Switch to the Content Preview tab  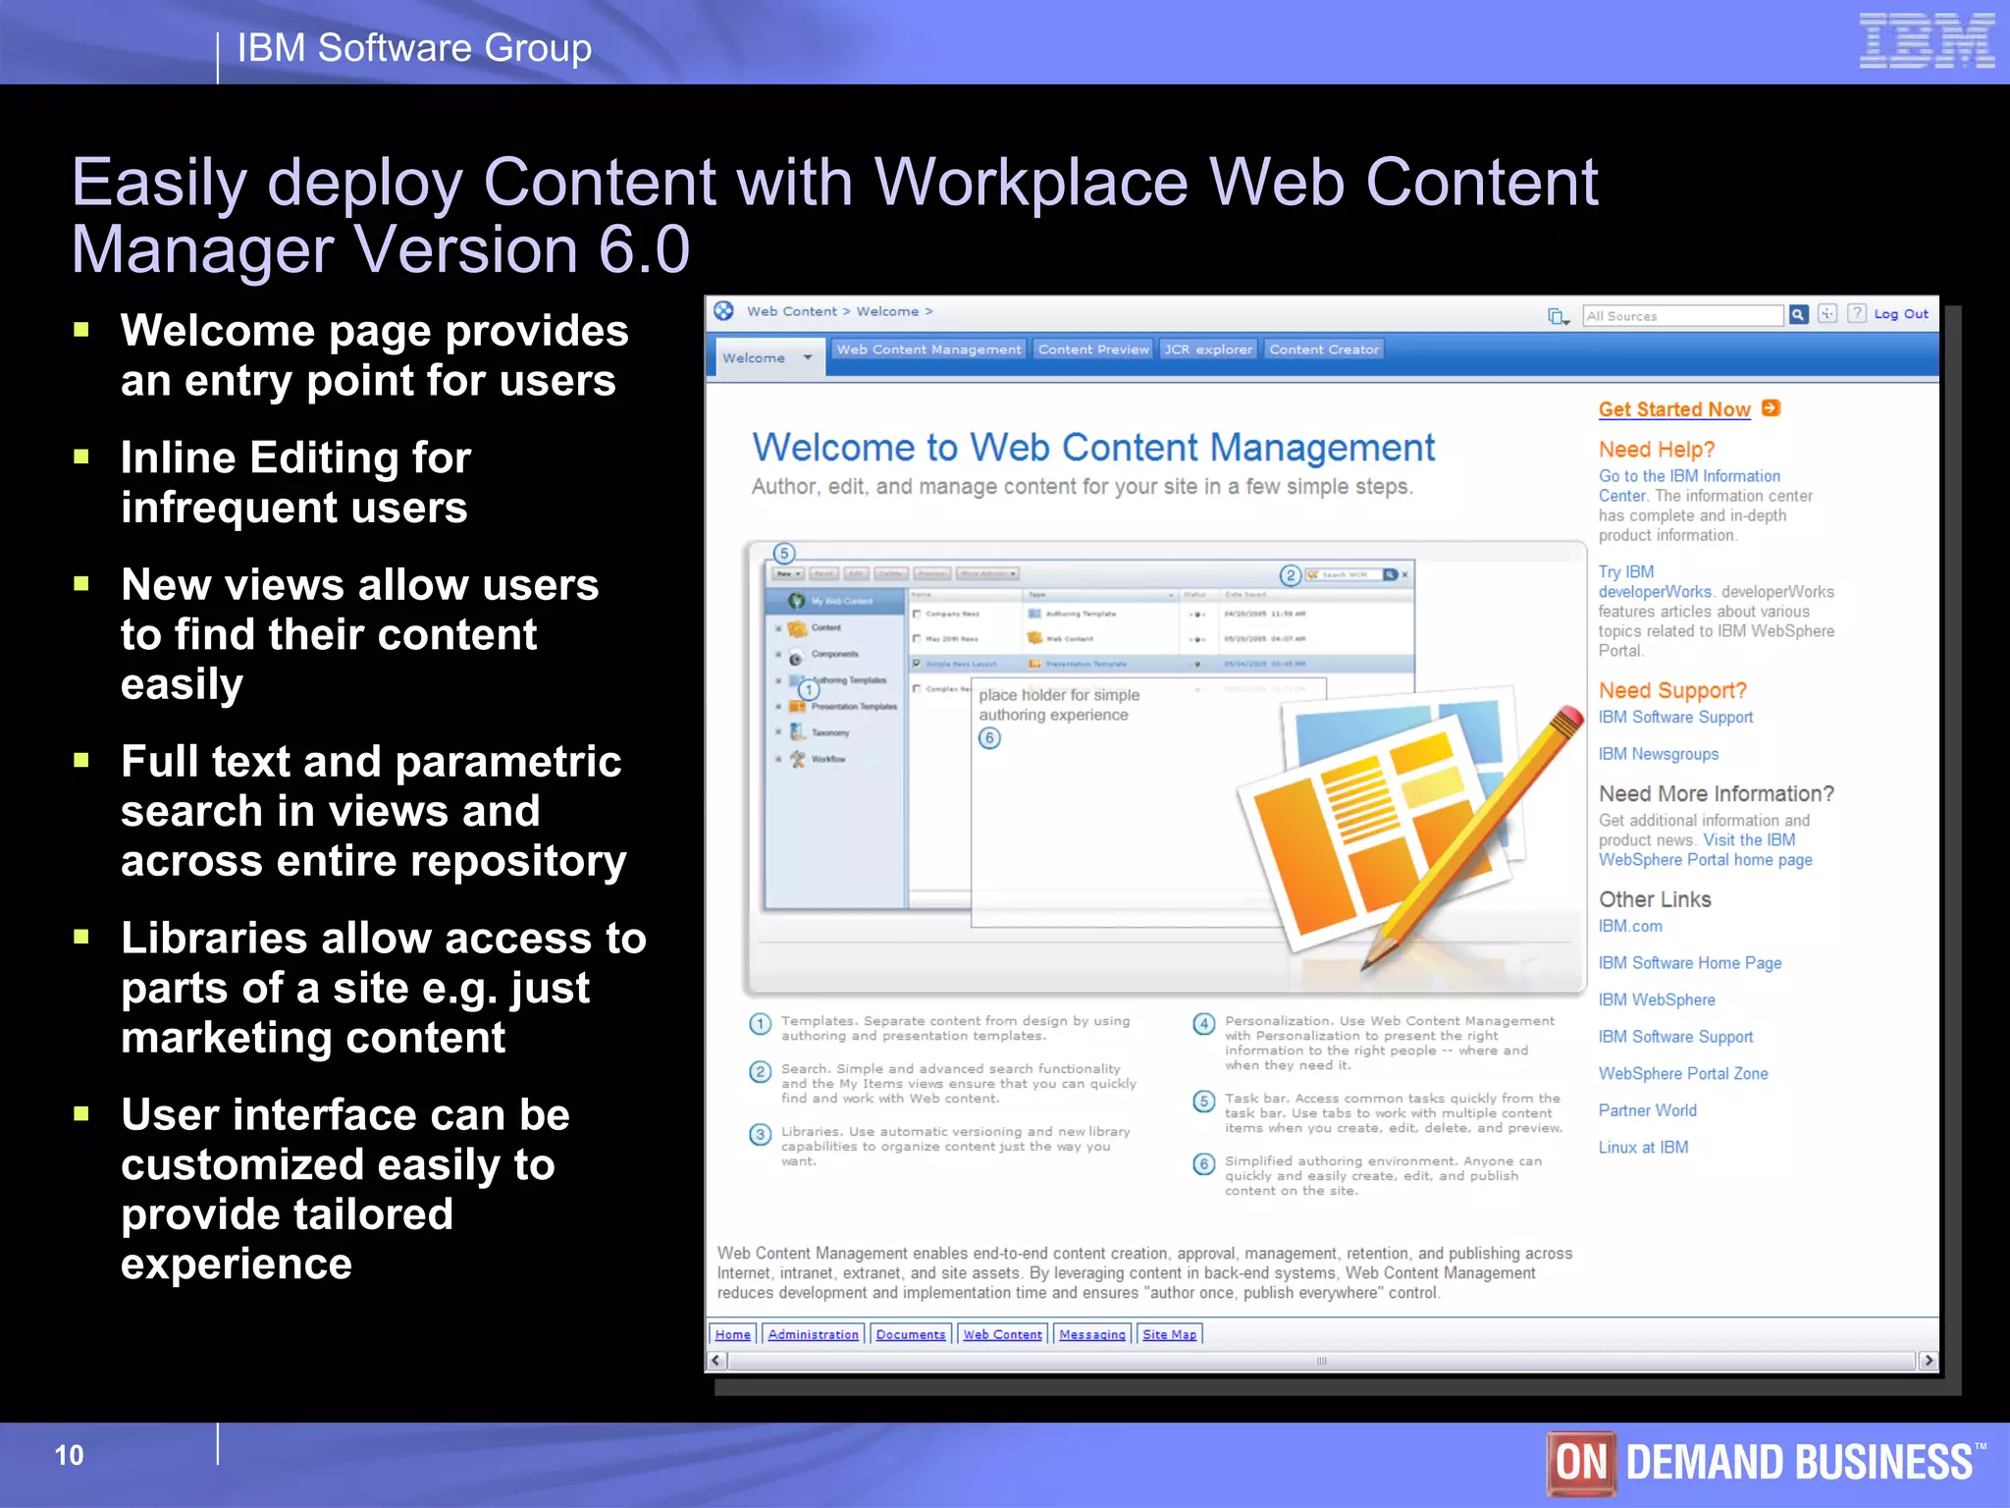click(1093, 350)
